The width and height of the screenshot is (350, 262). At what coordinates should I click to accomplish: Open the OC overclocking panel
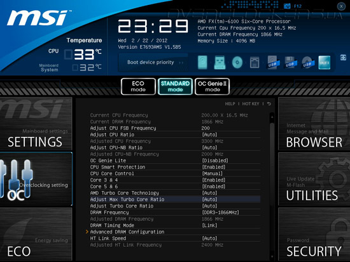(36, 179)
